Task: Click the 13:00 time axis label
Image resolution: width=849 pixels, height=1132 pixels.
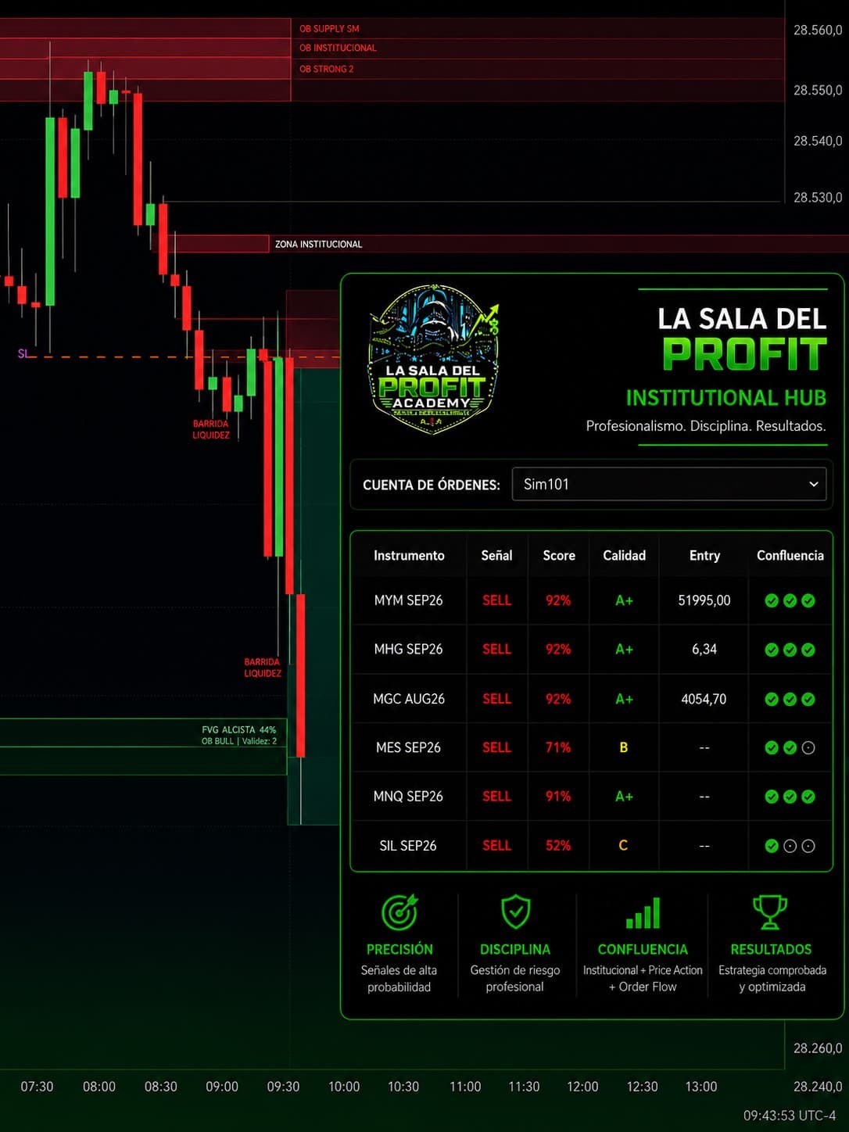Action: (701, 1087)
